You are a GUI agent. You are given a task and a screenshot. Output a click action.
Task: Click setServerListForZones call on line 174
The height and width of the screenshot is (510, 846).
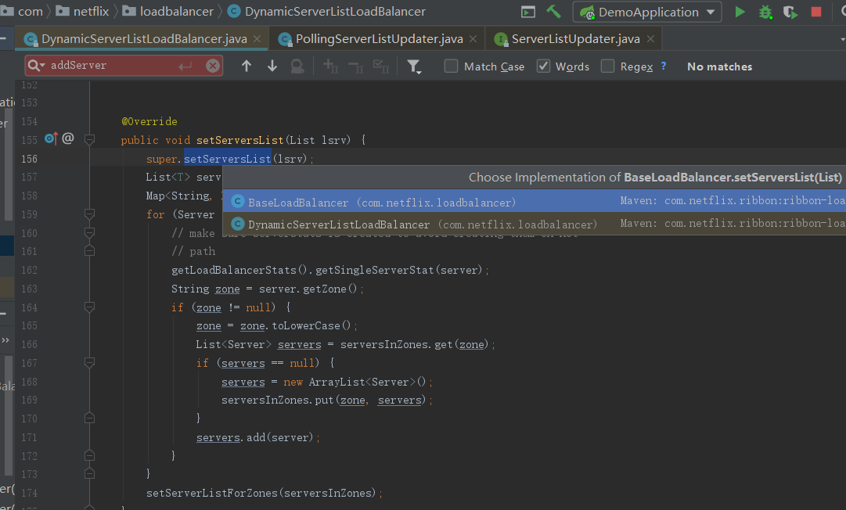click(x=211, y=493)
